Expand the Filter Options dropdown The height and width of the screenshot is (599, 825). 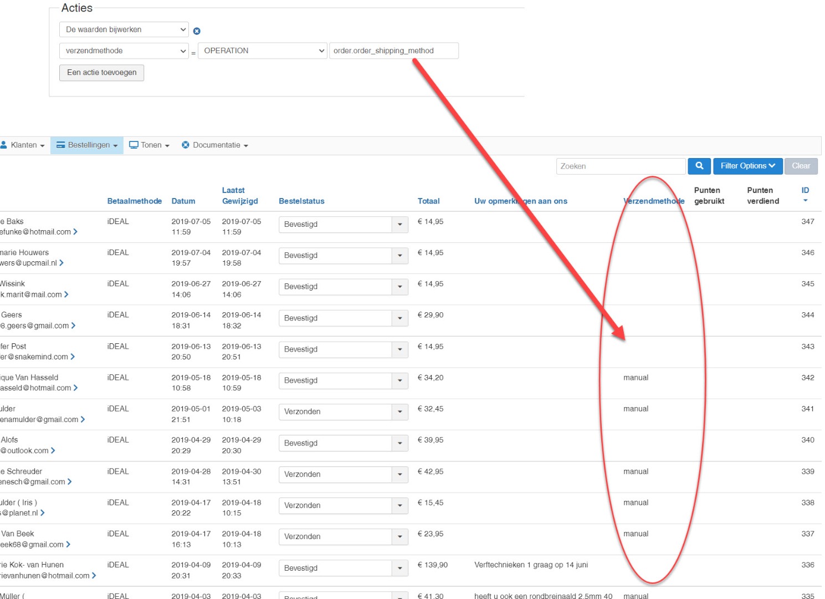(747, 166)
